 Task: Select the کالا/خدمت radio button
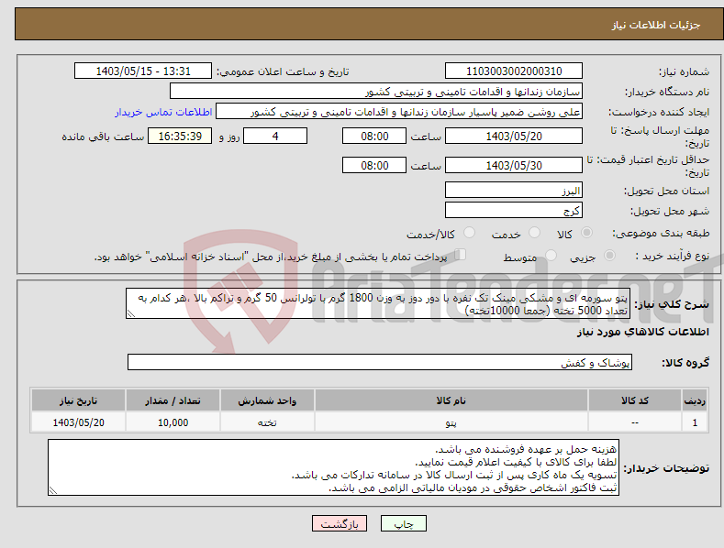(x=469, y=233)
